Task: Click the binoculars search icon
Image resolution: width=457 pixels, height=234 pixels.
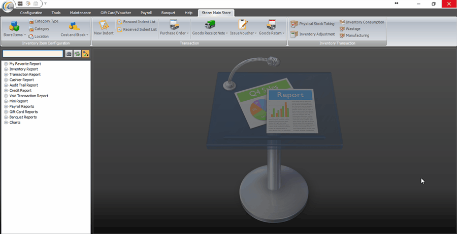Action: (69, 54)
